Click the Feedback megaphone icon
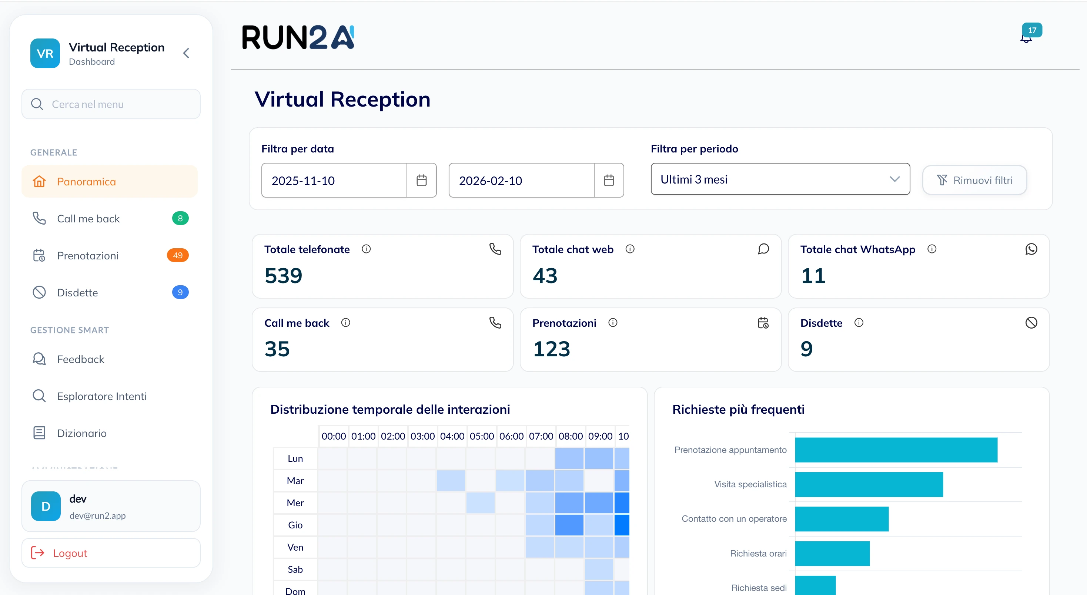The image size is (1087, 595). pyautogui.click(x=39, y=359)
